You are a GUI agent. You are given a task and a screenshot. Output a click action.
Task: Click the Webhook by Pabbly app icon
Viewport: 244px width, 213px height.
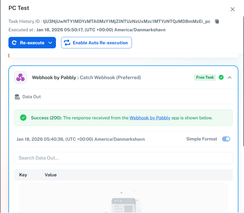(x=20, y=77)
